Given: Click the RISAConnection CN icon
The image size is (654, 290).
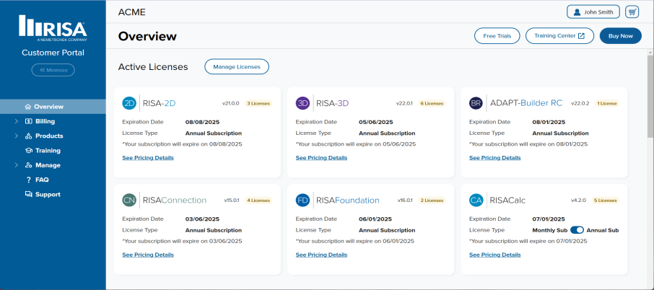Looking at the screenshot, I should tap(129, 201).
